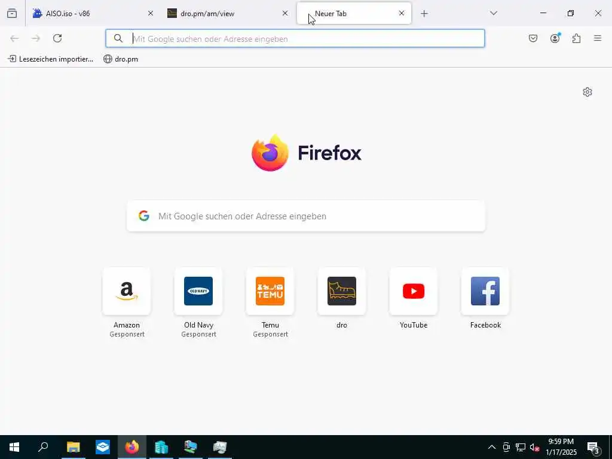Screen dimensions: 612x459
Task: Open the last grey taskbar app
Action: pos(220,447)
